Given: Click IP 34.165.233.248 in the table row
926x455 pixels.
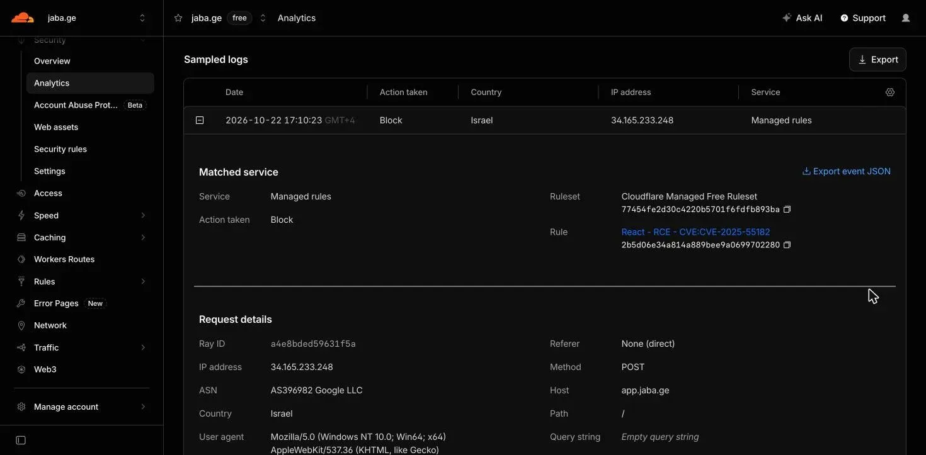Looking at the screenshot, I should [x=642, y=120].
